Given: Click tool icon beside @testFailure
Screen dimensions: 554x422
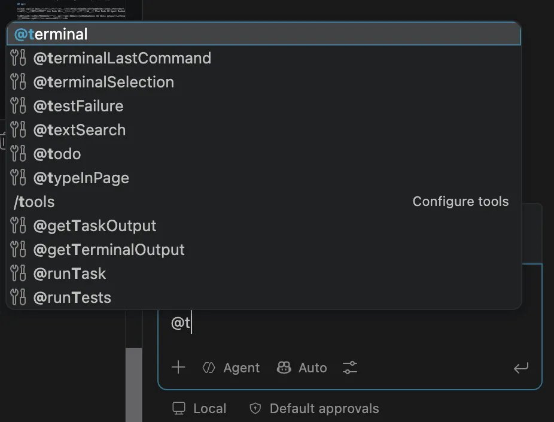Looking at the screenshot, I should (x=18, y=106).
